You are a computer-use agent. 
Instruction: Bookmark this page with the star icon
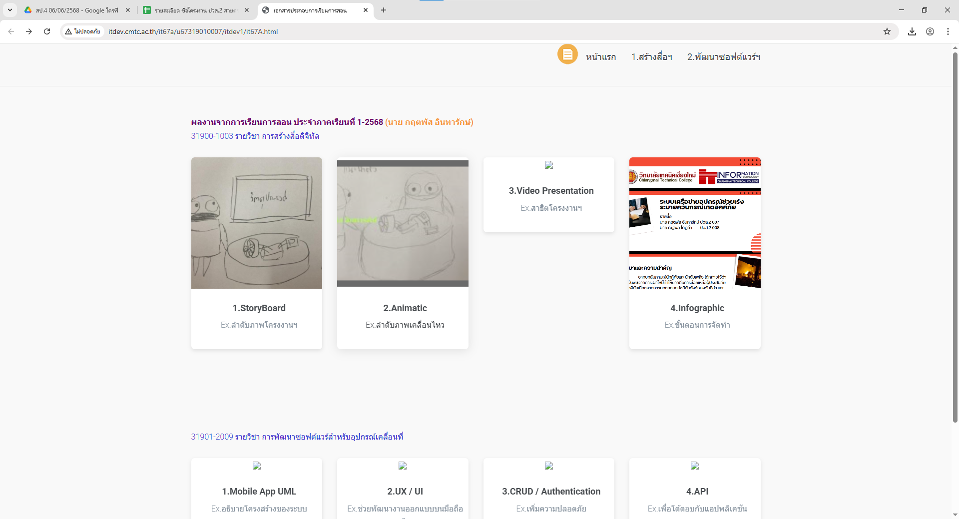pyautogui.click(x=887, y=31)
